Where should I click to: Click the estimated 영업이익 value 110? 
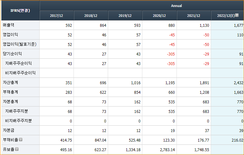click(x=240, y=35)
